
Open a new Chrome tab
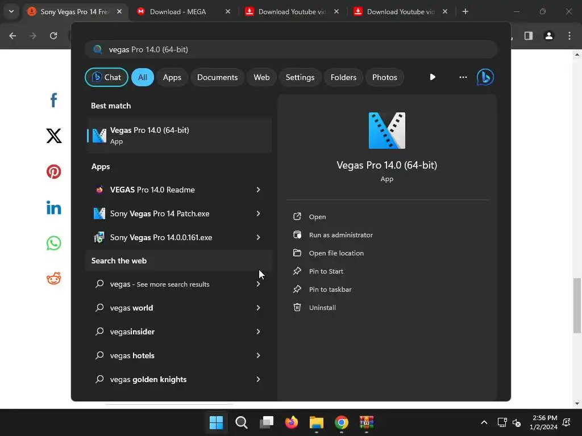465,11
